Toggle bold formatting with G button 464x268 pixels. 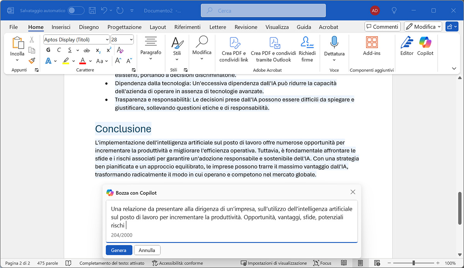click(48, 50)
